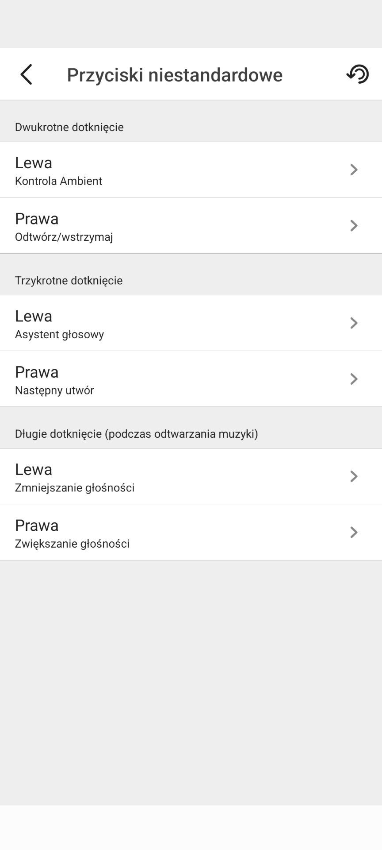Go back using the back arrow
Image resolution: width=382 pixels, height=850 pixels.
27,74
